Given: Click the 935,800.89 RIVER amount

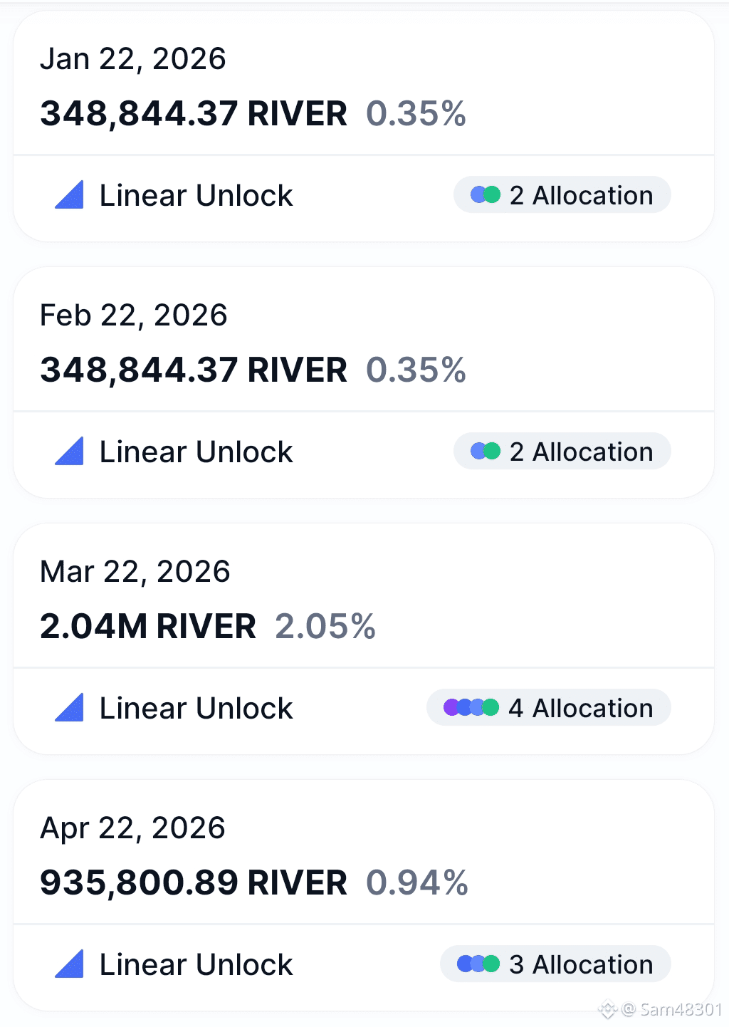Looking at the screenshot, I should [194, 883].
